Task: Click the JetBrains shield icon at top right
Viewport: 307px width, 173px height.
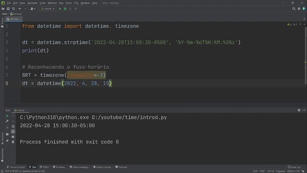Action: (304, 9)
